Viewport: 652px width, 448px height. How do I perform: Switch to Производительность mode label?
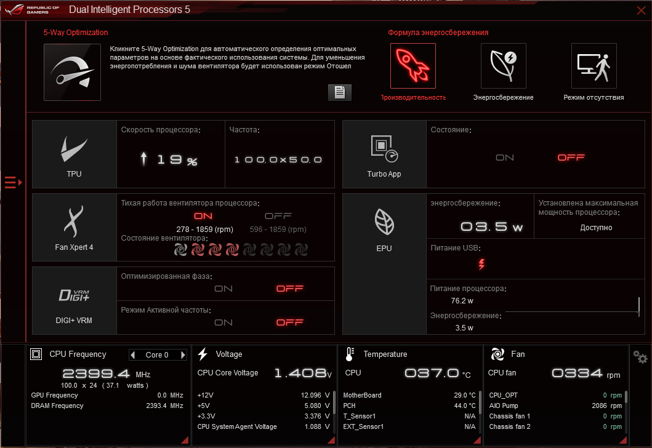tap(413, 97)
